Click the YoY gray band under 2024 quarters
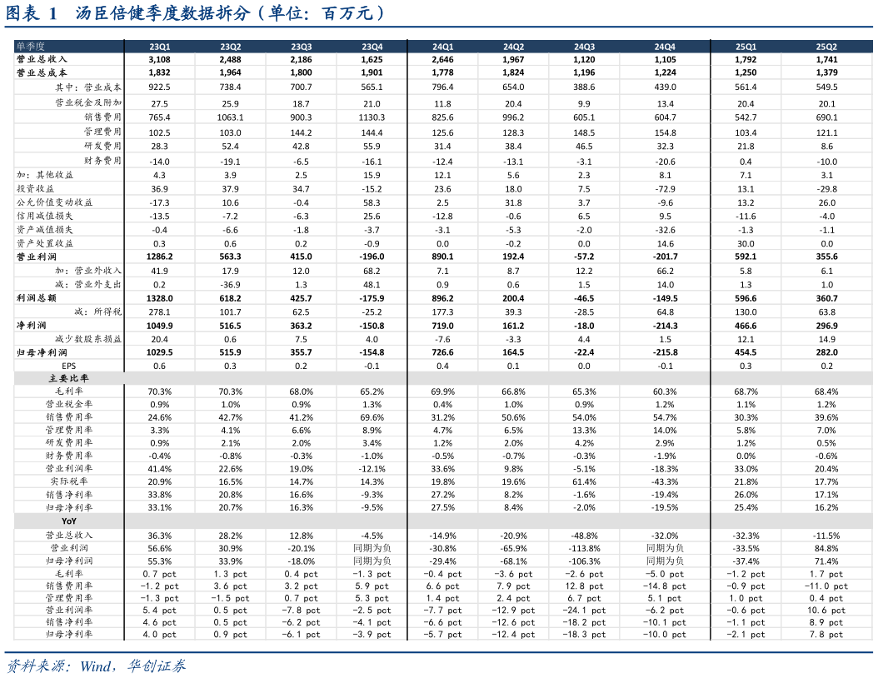This screenshot has height=678, width=878. [x=558, y=521]
